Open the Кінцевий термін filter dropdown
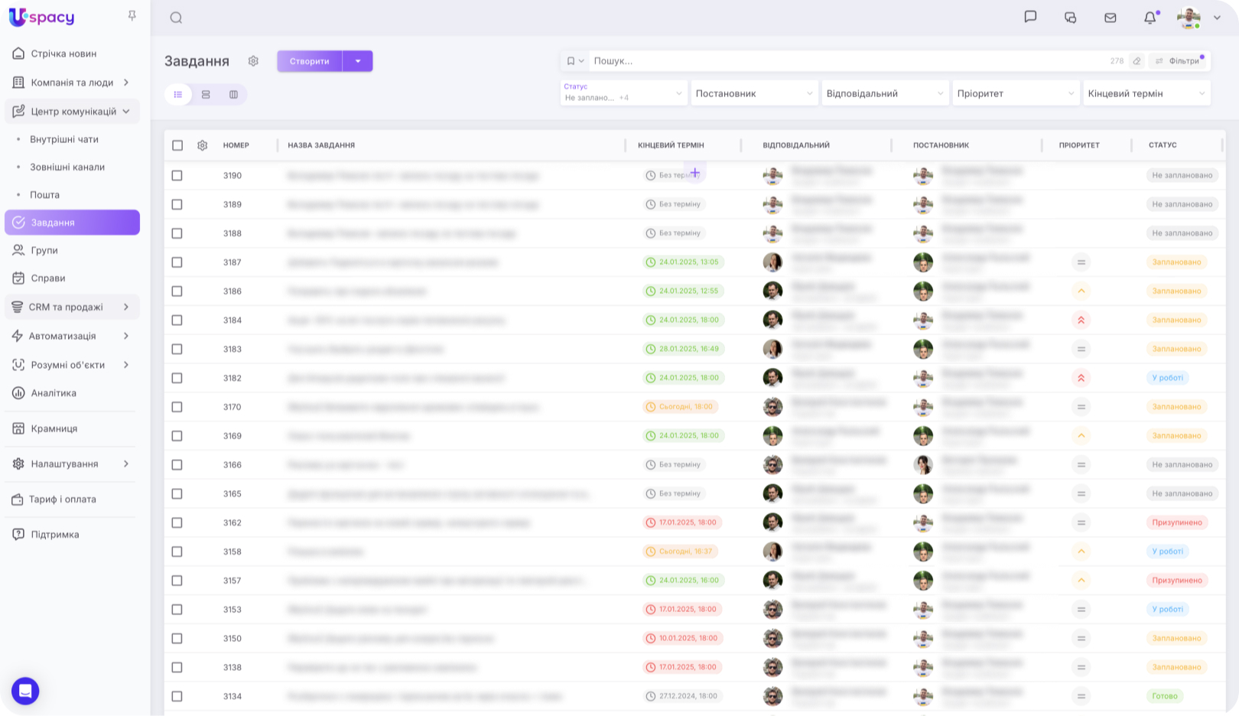Viewport: 1239px width, 716px height. click(x=1146, y=93)
